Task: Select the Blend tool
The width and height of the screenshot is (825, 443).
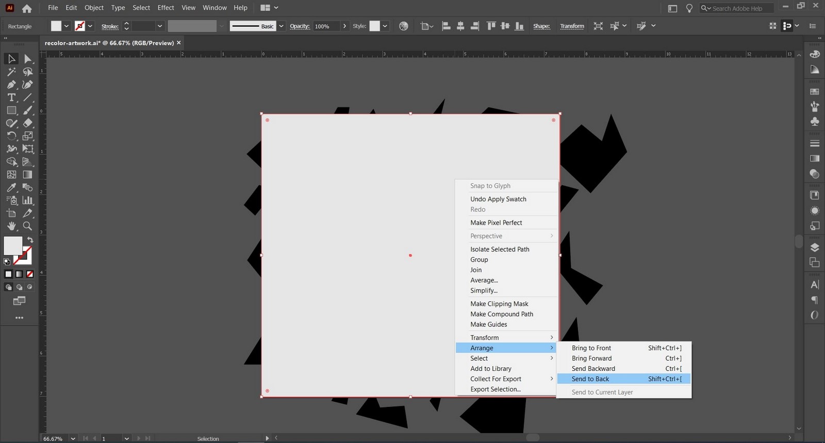Action: pyautogui.click(x=28, y=188)
